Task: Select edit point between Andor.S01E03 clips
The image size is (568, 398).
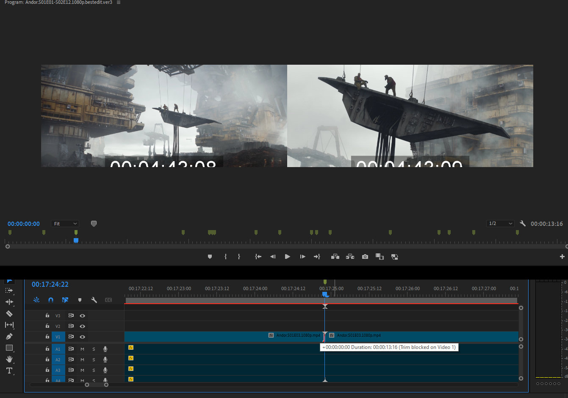Action: [325, 336]
